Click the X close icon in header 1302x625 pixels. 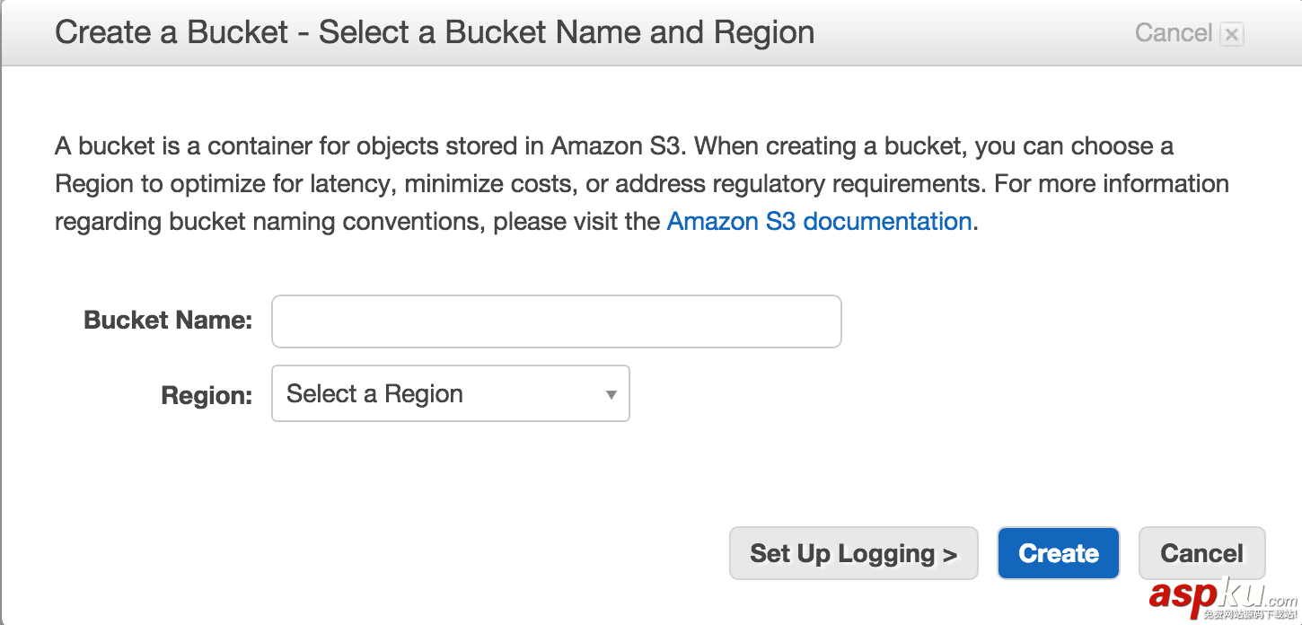tap(1232, 35)
